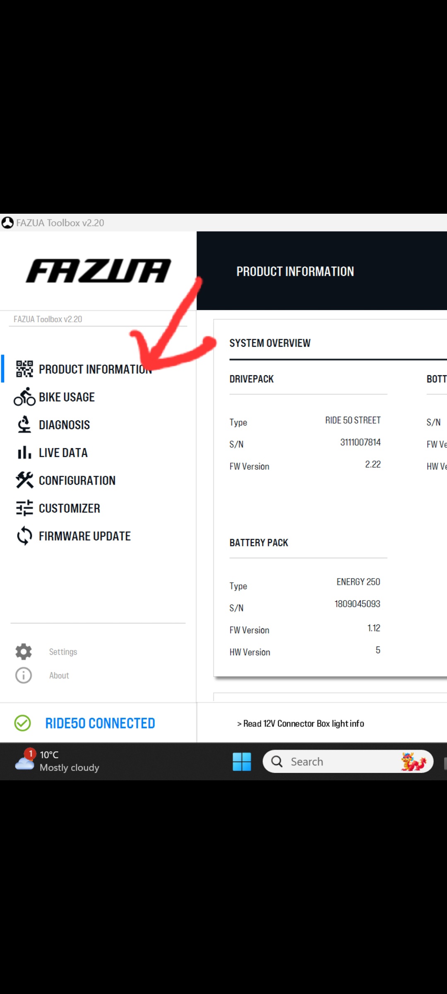The height and width of the screenshot is (994, 447).
Task: Open the Bike Usage menu item
Action: [67, 397]
